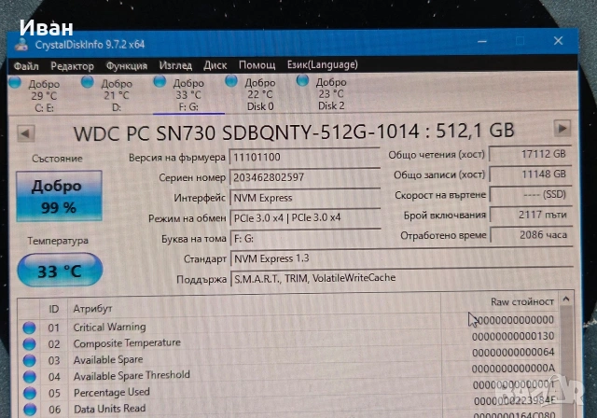The image size is (597, 418).
Task: Open the Редактор menu
Action: tap(73, 66)
